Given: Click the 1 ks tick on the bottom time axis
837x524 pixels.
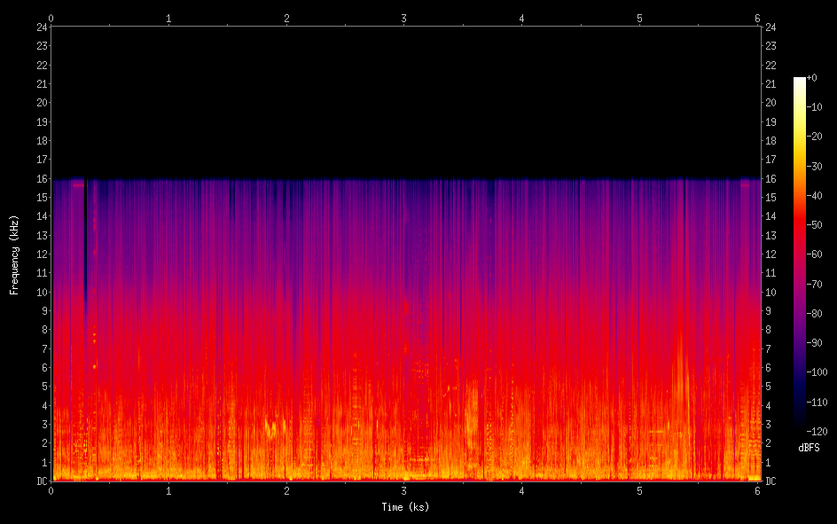Looking at the screenshot, I should coord(168,490).
